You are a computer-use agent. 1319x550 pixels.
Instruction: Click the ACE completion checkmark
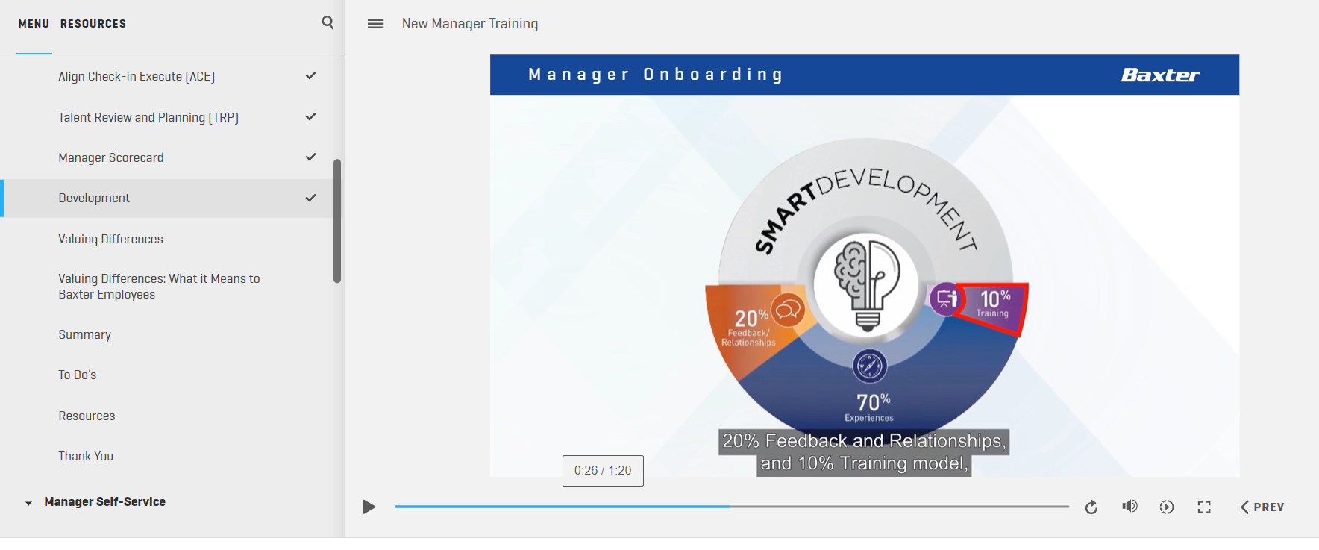pos(311,75)
